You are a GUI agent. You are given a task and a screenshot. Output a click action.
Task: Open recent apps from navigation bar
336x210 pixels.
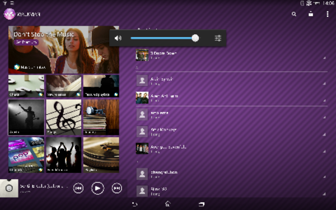[202, 204]
